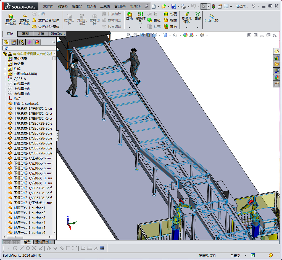Click the Edit Appearance color sphere icon
This screenshot has height=260, width=282.
(185, 35)
